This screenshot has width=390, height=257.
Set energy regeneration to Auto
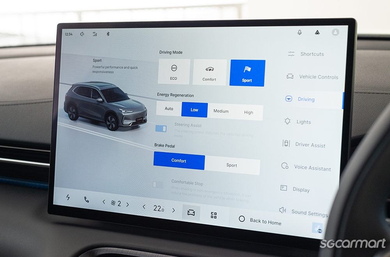169,108
